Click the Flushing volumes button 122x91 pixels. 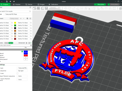(x=14, y=18)
